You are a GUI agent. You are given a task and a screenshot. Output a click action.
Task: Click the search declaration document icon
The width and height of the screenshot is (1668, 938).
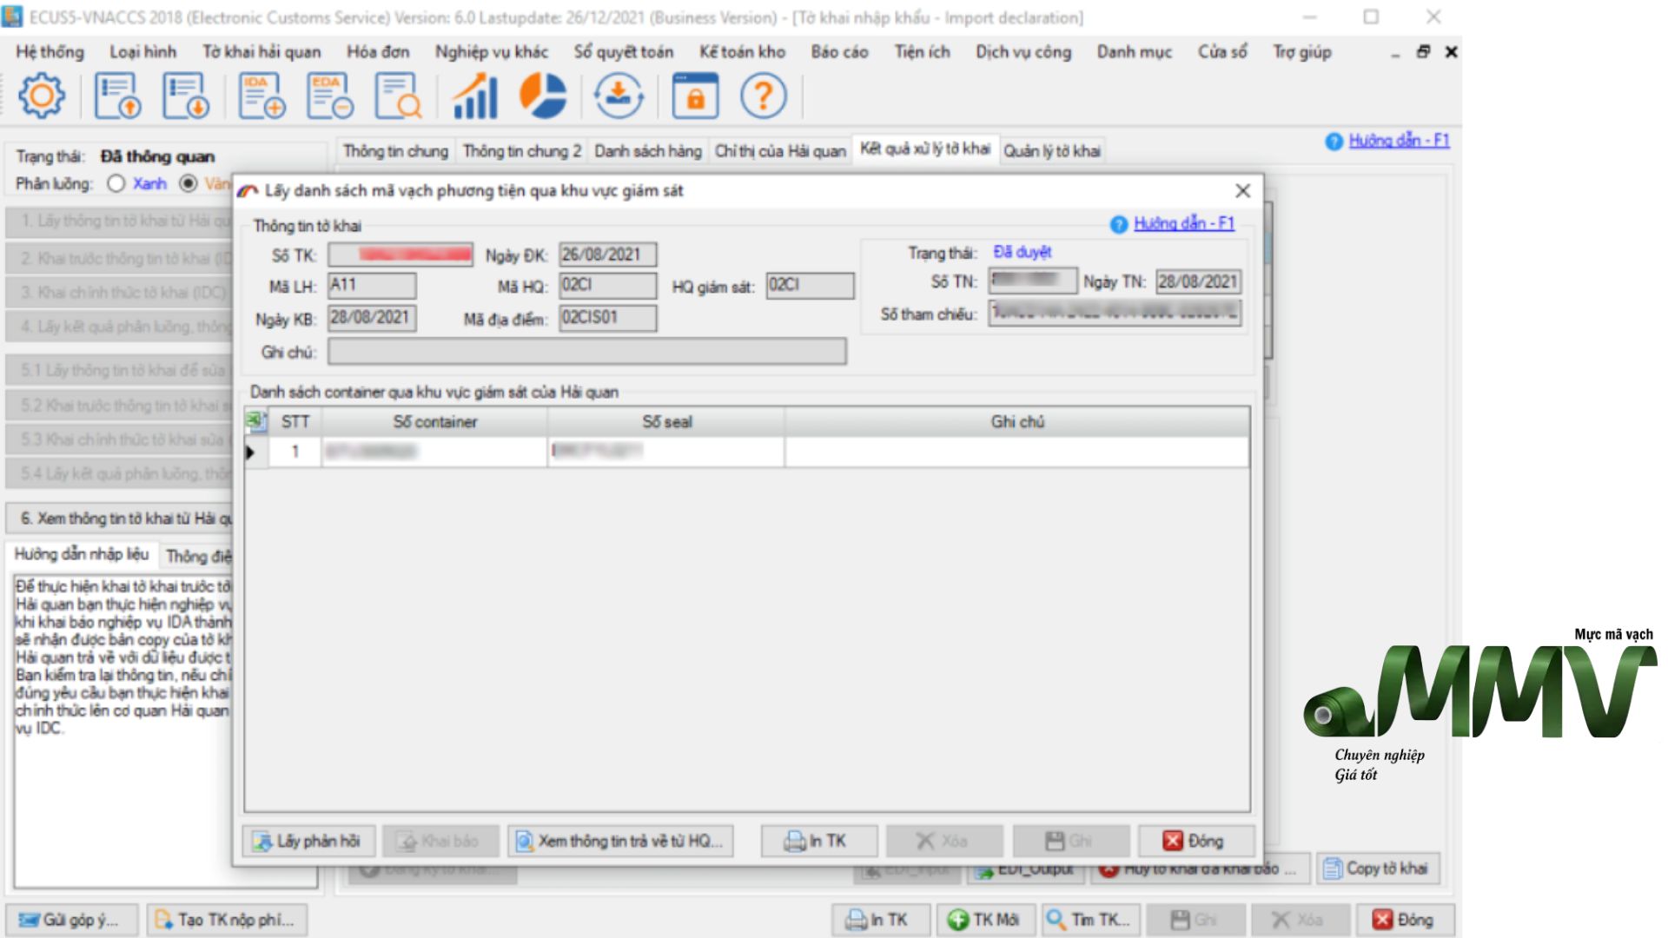pos(398,96)
